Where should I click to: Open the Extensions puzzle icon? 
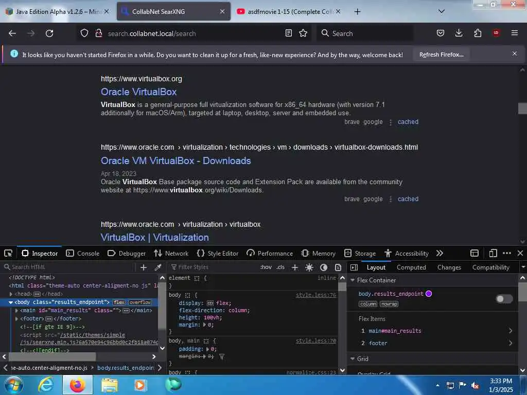point(478,33)
